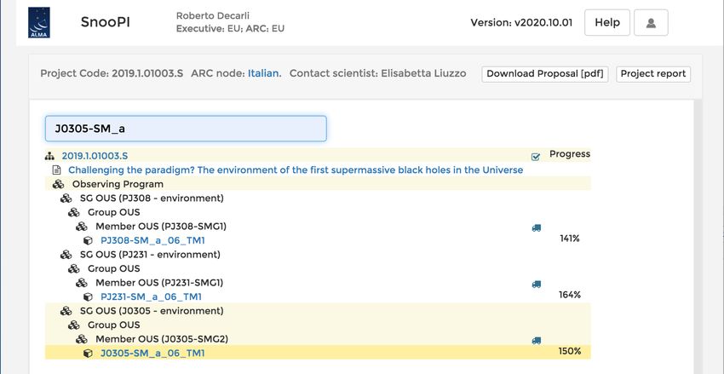Follow the Italian ARC node link
Viewport: 724px width, 374px height.
265,73
